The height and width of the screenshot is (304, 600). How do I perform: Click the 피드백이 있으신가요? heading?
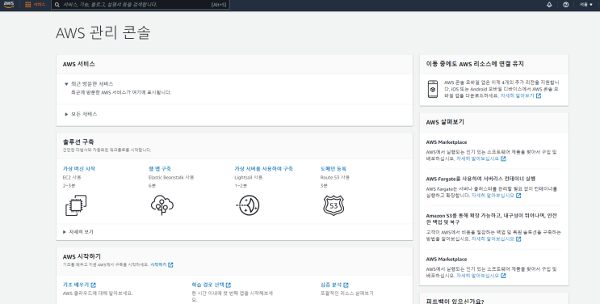[x=455, y=302]
